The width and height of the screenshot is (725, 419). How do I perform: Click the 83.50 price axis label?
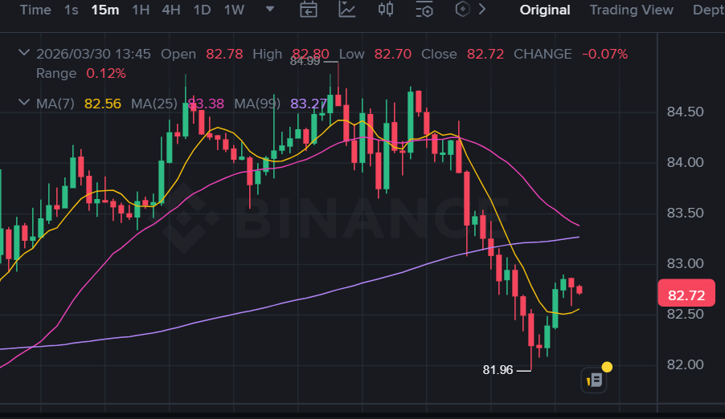coord(685,213)
